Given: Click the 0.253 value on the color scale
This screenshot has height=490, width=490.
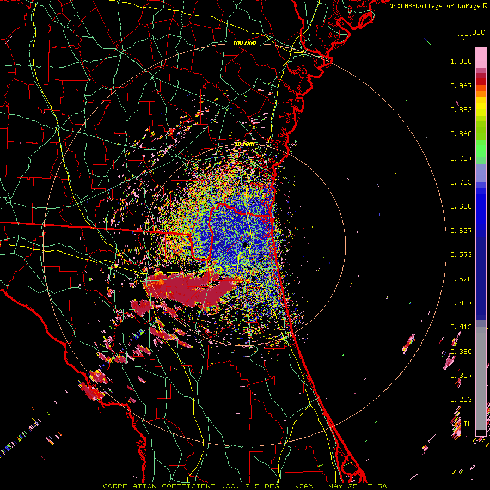Looking at the screenshot, I should (461, 400).
